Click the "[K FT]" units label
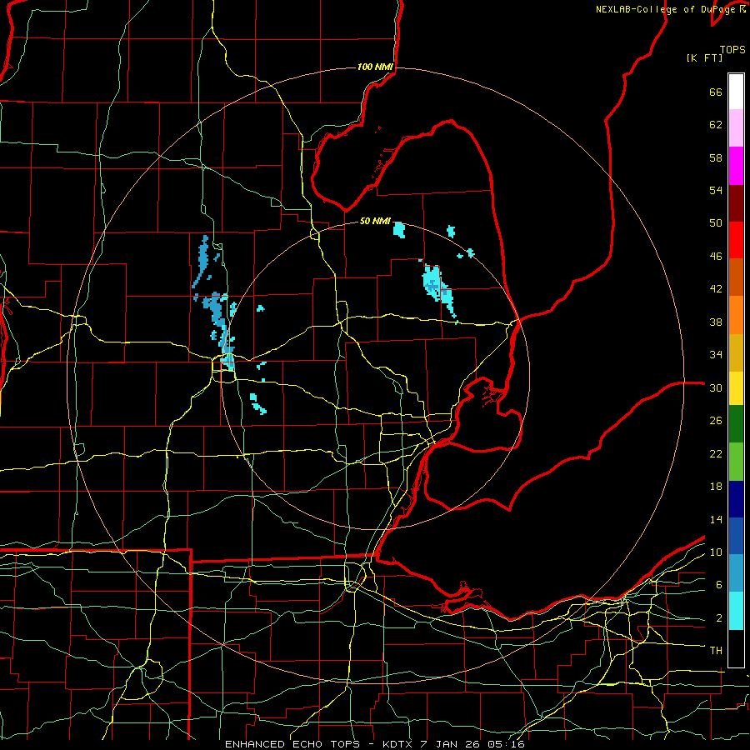The height and width of the screenshot is (750, 750). 704,58
